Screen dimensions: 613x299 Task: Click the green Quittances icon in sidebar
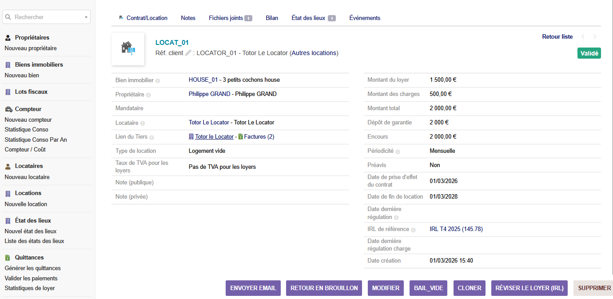coord(8,258)
